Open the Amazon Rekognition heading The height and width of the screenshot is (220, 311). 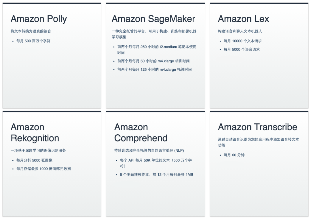coord(35,133)
